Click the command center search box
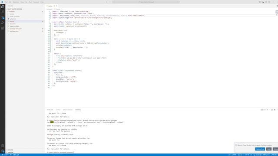278x156 pixels. coord(146,2)
